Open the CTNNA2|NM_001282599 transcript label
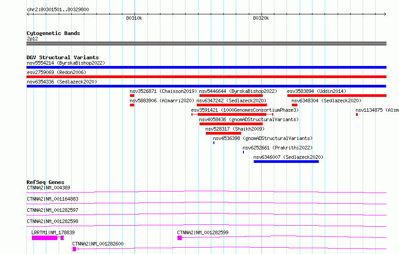This screenshot has height=254, width=399. tap(203, 232)
